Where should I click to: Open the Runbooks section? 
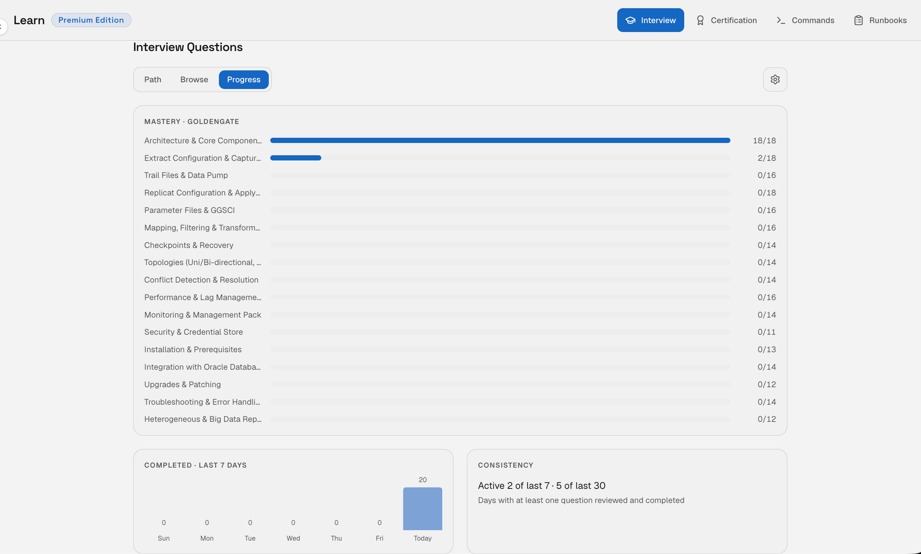[x=880, y=20]
